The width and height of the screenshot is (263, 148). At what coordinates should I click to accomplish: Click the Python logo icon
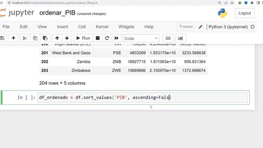tap(223, 13)
